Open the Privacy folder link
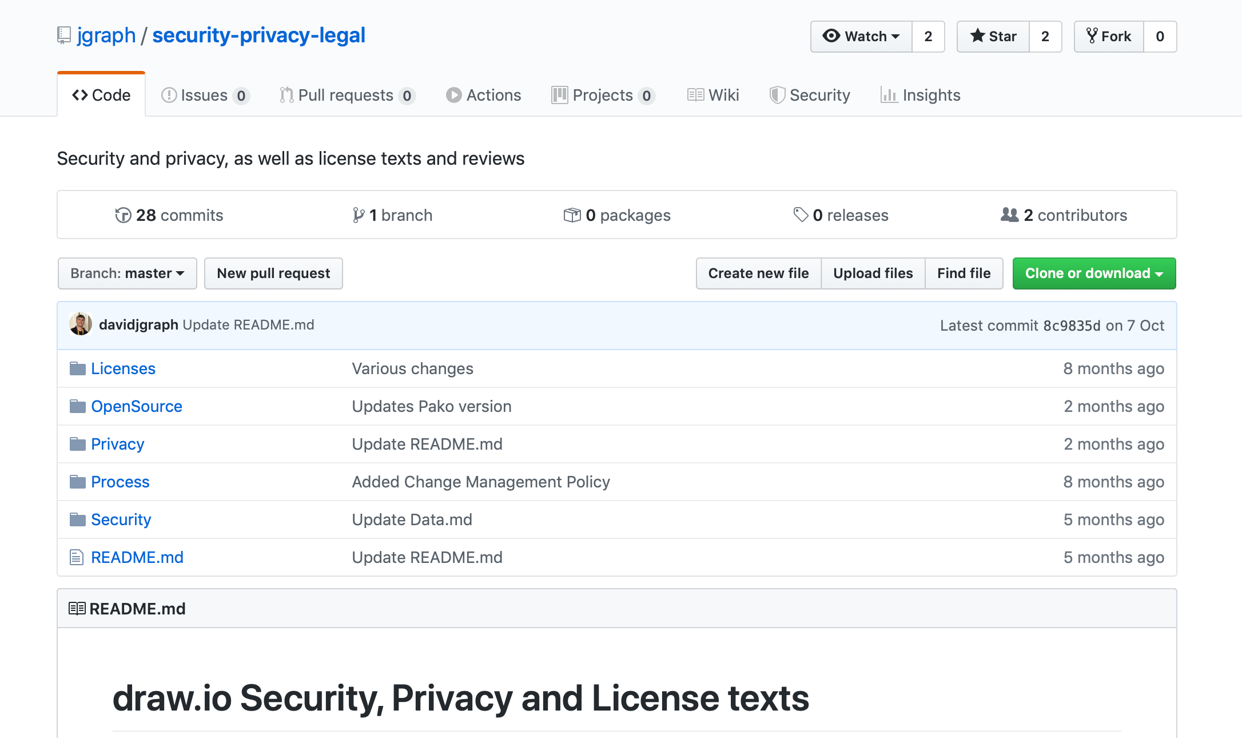Image resolution: width=1242 pixels, height=738 pixels. click(118, 443)
